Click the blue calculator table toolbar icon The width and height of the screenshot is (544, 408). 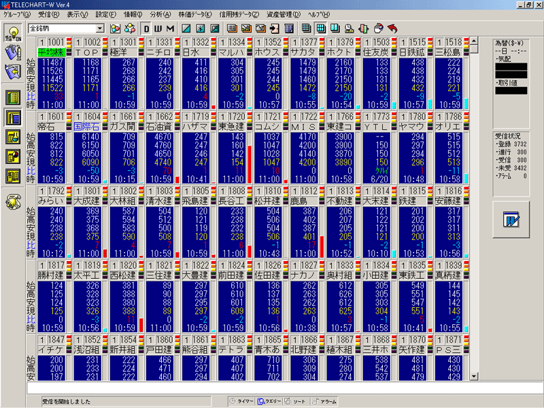289,29
